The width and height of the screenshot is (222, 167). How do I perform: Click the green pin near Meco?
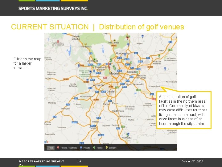tap(159, 56)
